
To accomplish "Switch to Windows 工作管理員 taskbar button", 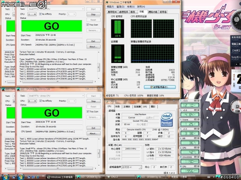I will point(60,177).
